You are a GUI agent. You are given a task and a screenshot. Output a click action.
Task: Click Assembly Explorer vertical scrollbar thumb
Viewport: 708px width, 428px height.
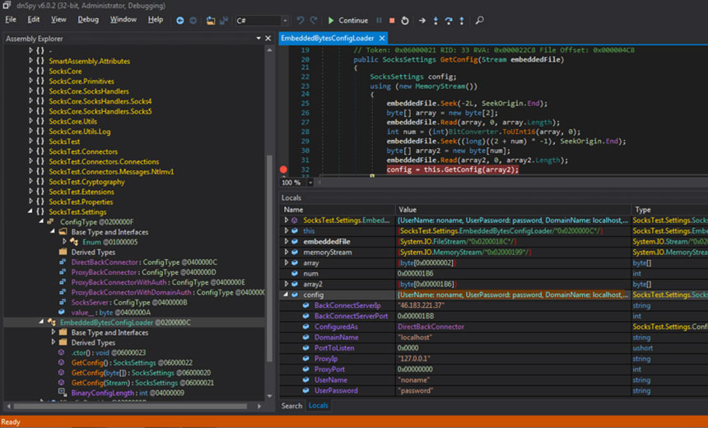point(269,258)
